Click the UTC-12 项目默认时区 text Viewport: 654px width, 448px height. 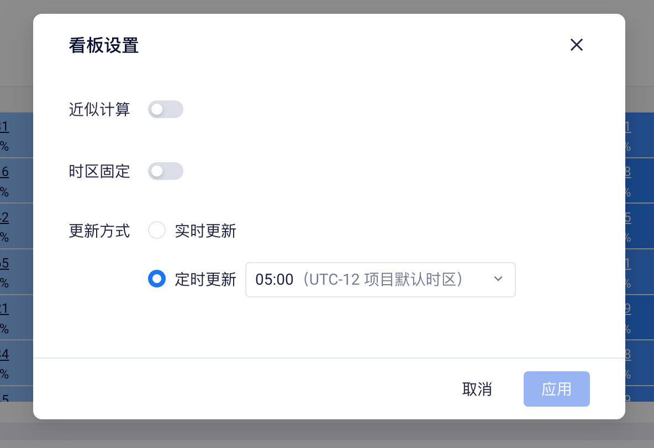point(385,280)
